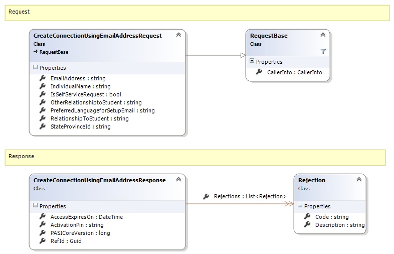Toggle Properties section in RequestBase class
Image resolution: width=394 pixels, height=254 pixels.
coord(252,62)
